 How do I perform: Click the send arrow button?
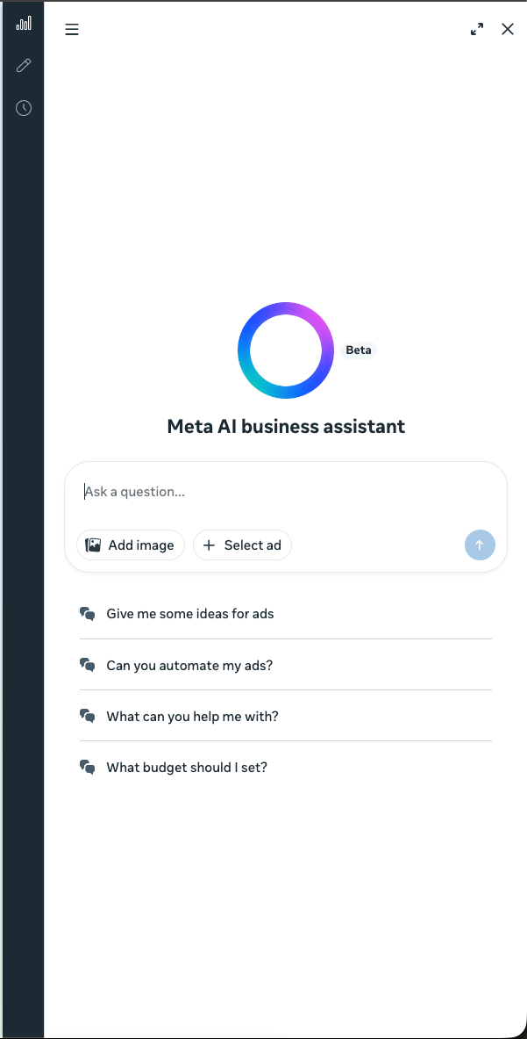point(480,545)
